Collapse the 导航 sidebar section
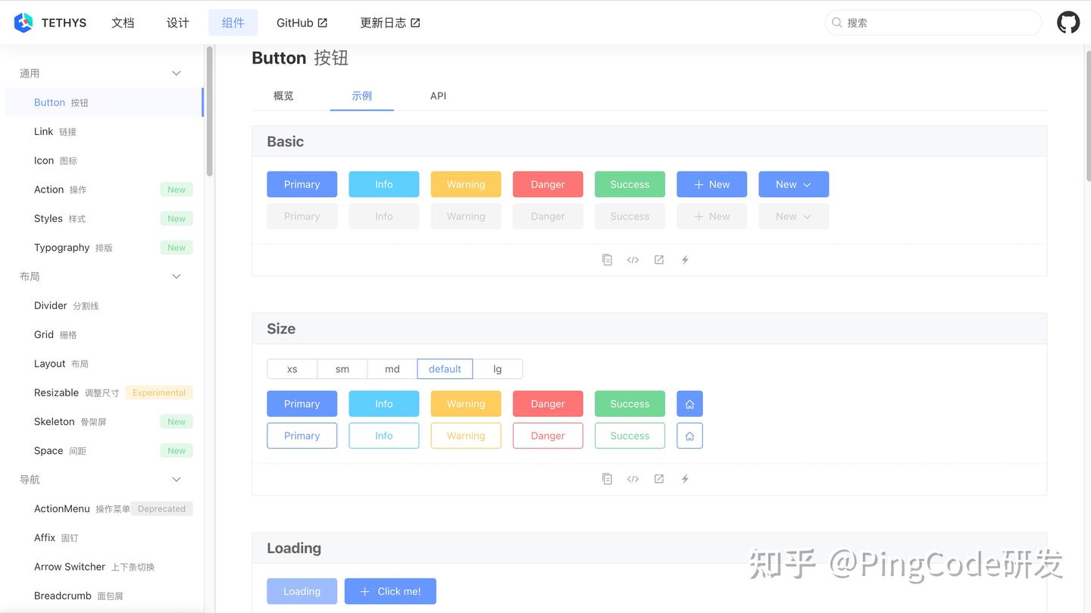 (177, 480)
